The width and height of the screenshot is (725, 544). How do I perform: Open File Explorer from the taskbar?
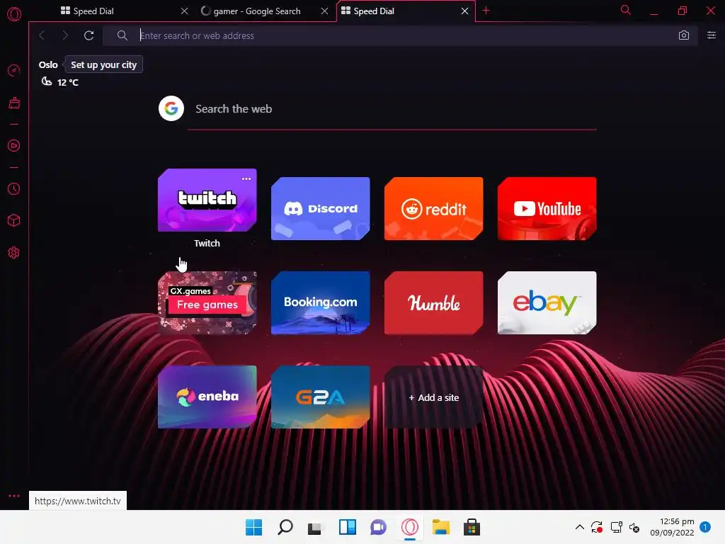point(440,527)
